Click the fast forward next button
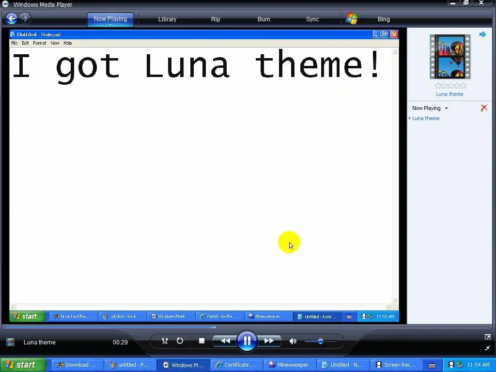This screenshot has height=372, width=496. click(269, 341)
